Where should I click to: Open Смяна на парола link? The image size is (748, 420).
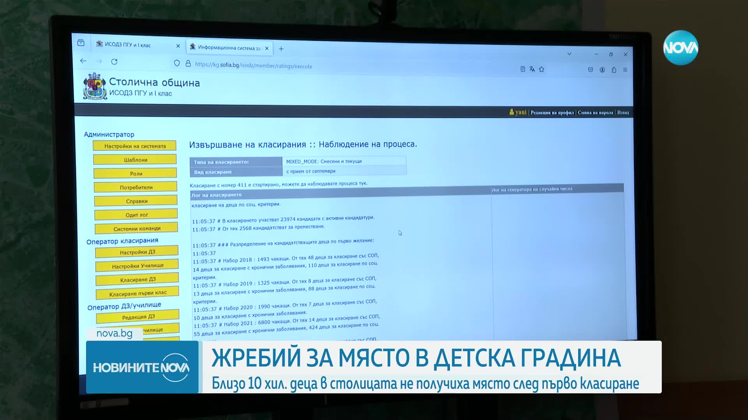click(x=595, y=112)
